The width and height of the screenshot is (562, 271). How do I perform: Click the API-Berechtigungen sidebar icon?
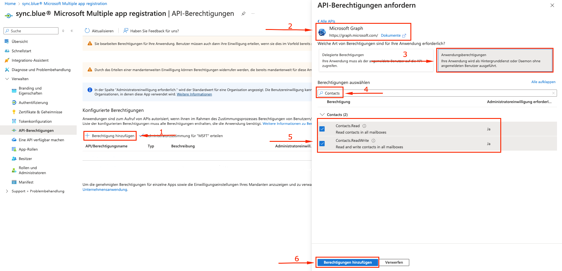(x=14, y=130)
